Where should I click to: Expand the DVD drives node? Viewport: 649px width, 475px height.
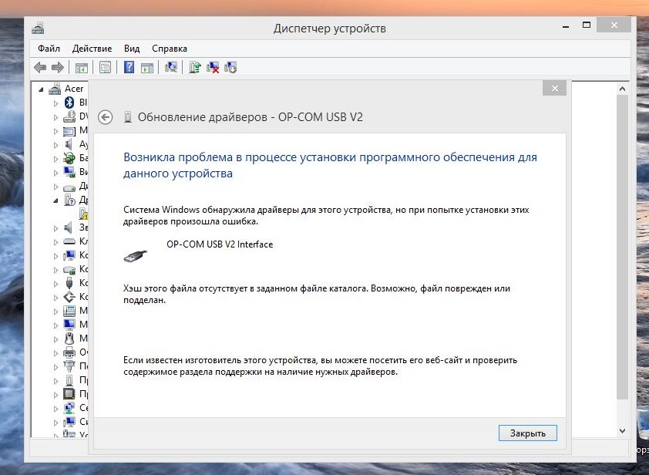[55, 117]
